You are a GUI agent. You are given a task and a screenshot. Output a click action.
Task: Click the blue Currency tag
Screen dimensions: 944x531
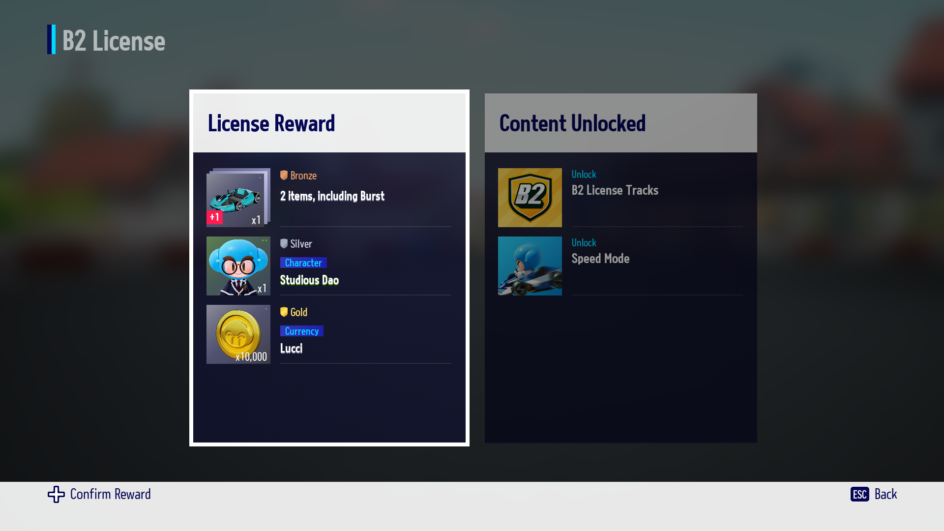[302, 331]
